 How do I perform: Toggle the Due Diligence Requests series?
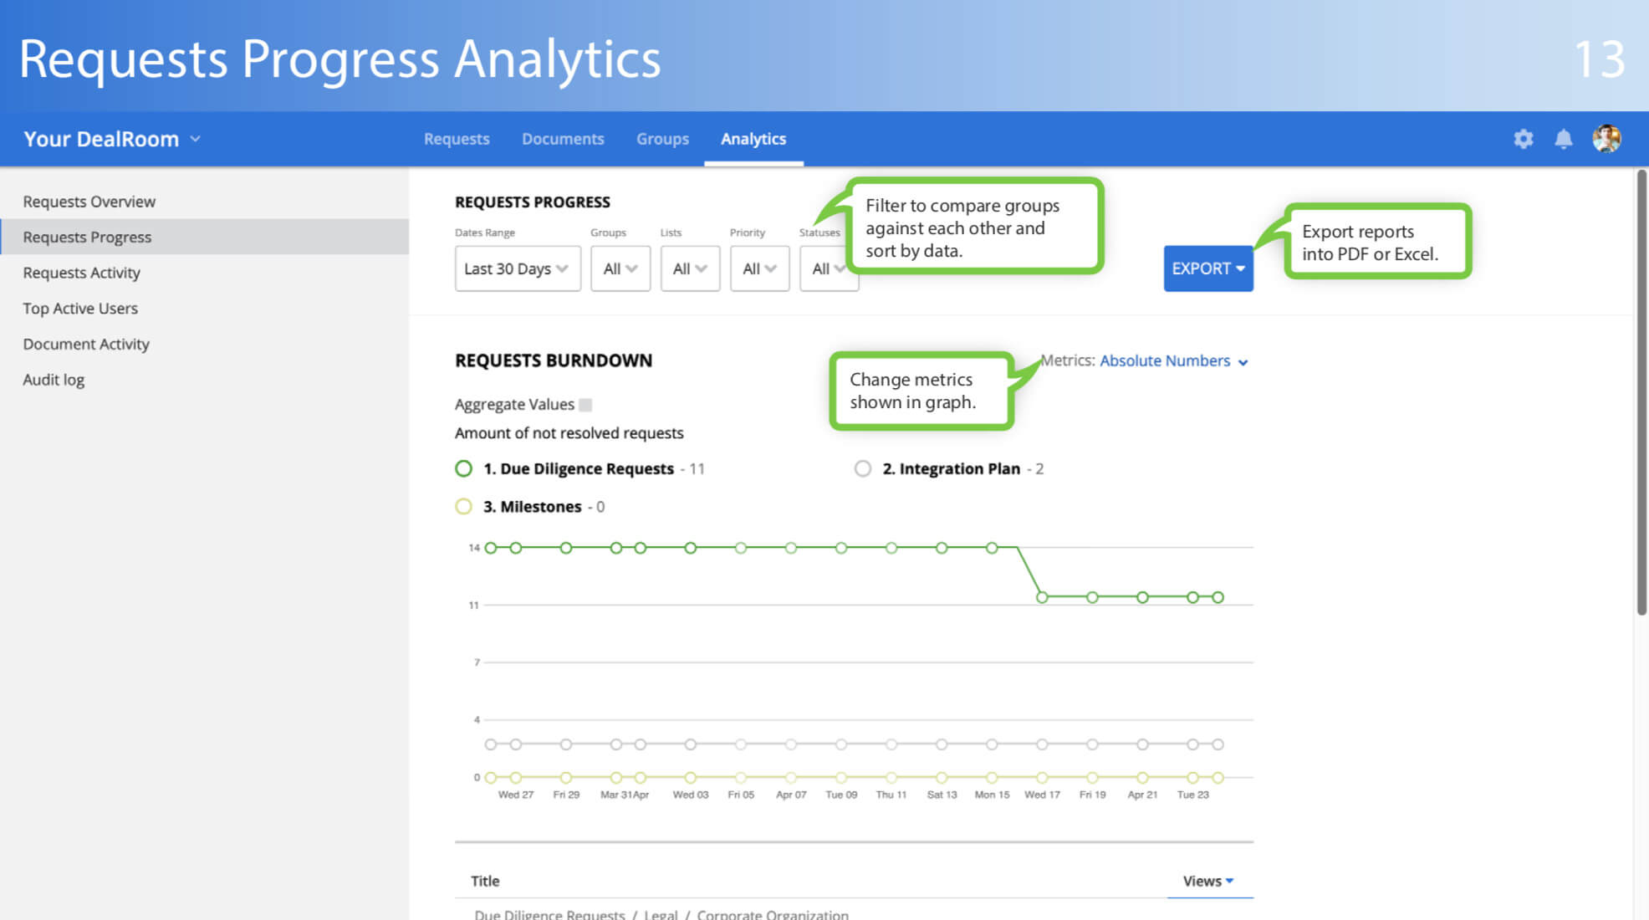tap(464, 468)
